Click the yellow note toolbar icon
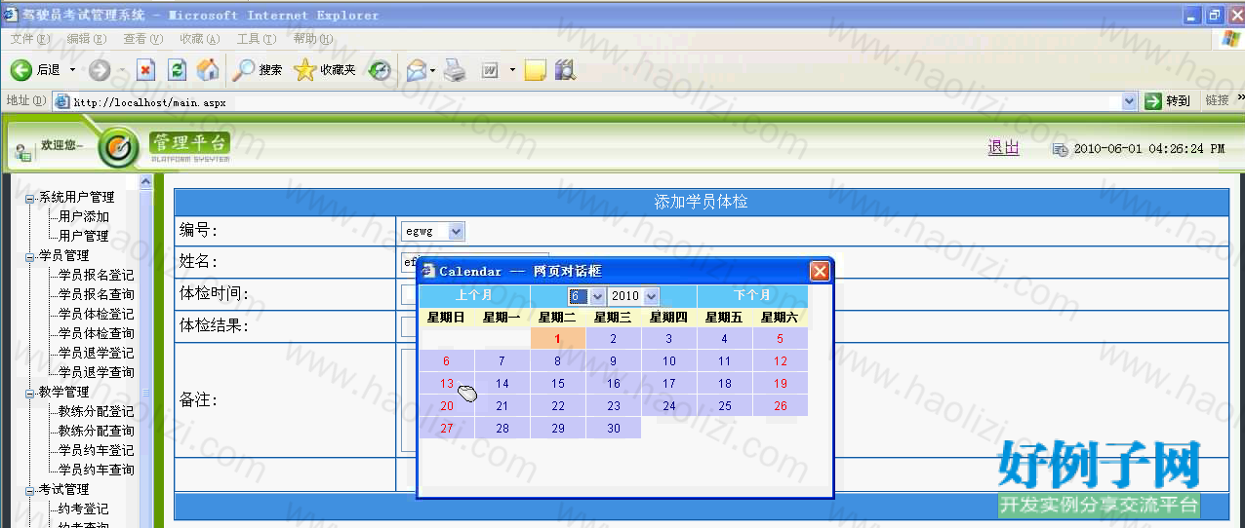1245x528 pixels. point(535,70)
